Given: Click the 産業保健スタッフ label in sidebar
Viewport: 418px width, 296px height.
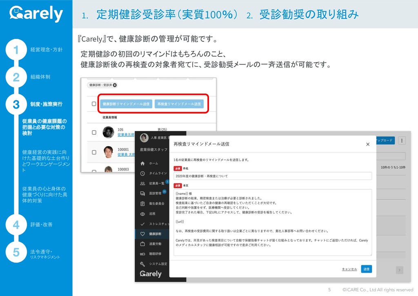Looking at the screenshot, I should point(153,149).
